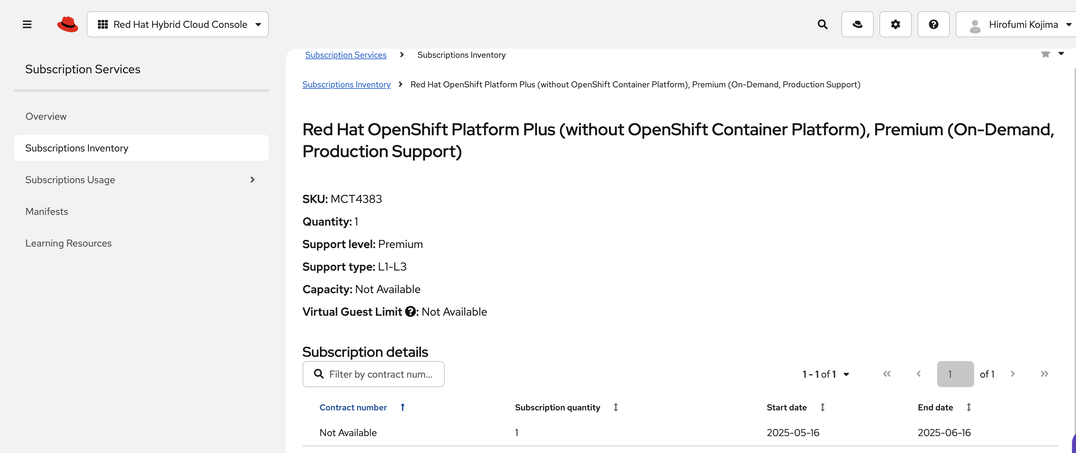Go to previous page arrow
Viewport: 1076px width, 453px height.
[918, 374]
